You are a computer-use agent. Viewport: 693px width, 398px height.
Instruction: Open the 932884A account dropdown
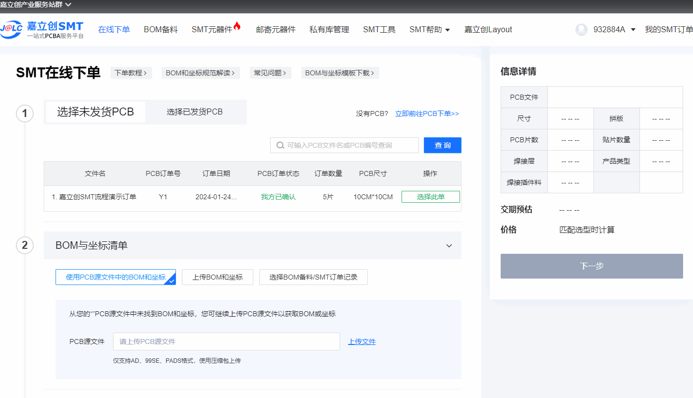pyautogui.click(x=614, y=30)
